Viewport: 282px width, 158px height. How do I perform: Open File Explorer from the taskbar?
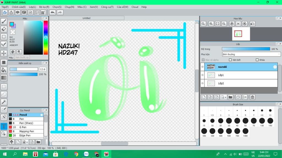tap(25, 154)
